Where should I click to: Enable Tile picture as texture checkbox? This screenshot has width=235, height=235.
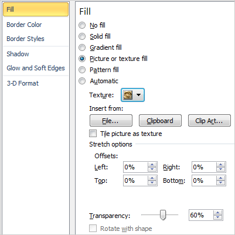point(93,134)
